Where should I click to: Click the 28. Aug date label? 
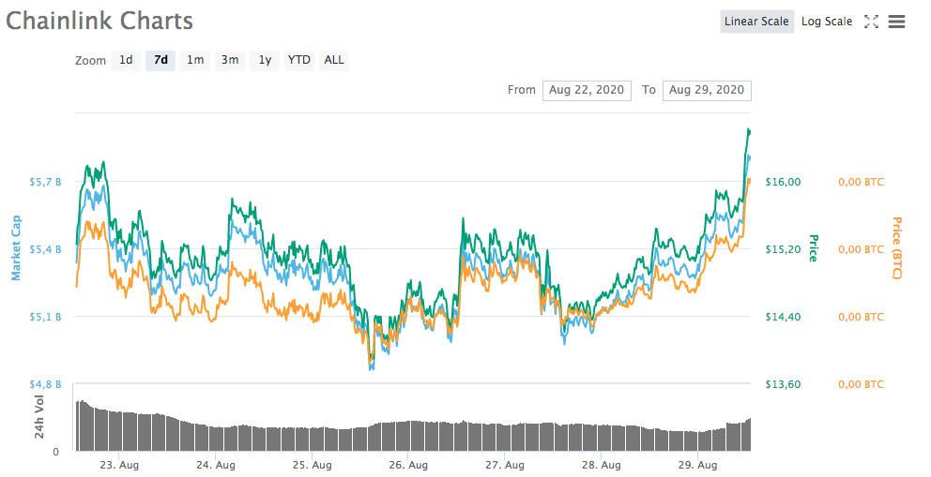(x=602, y=465)
